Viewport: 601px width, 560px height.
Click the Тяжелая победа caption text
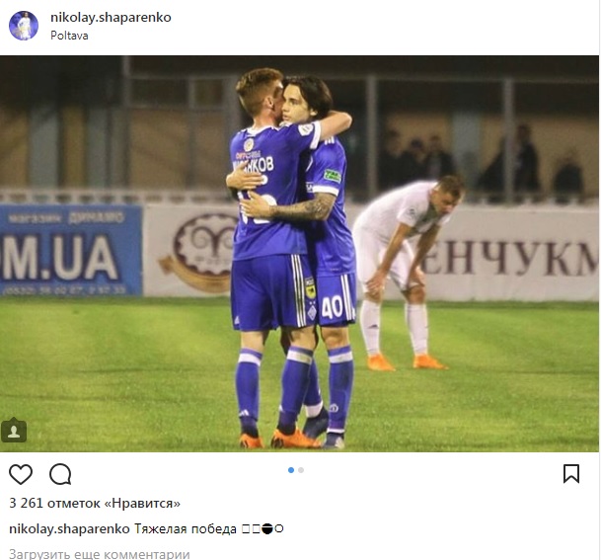pos(186,529)
